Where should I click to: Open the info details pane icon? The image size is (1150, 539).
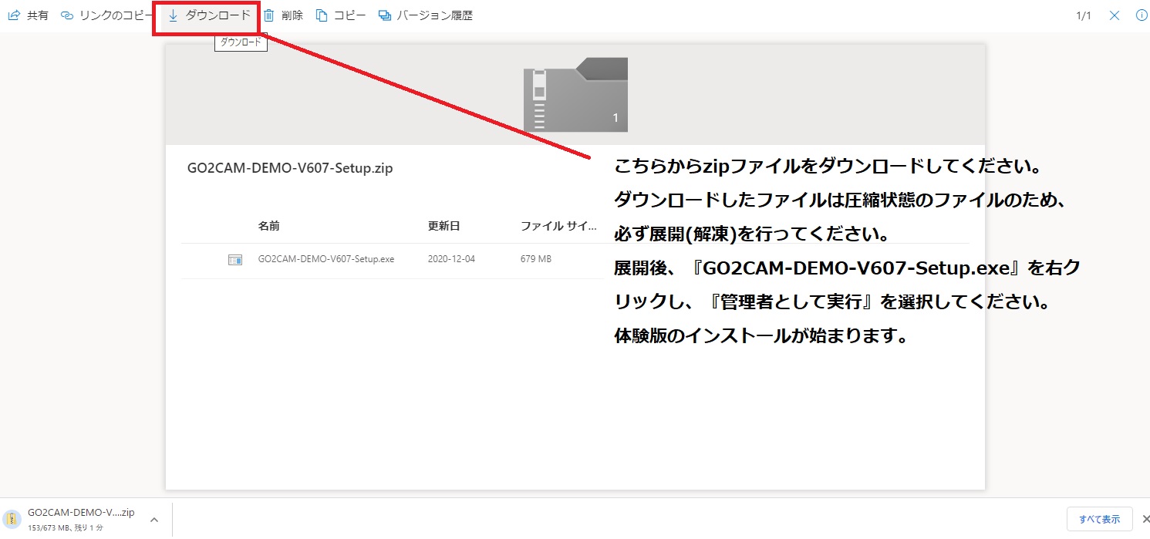(x=1142, y=15)
